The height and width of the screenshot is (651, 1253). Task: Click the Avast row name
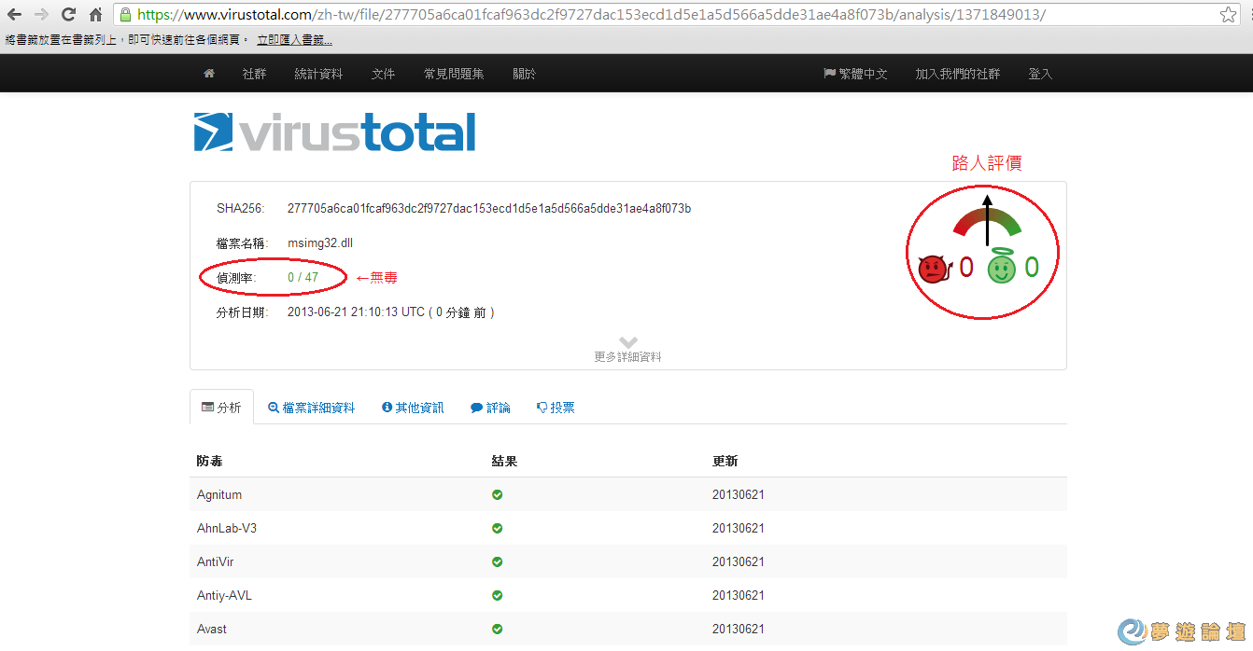[212, 629]
